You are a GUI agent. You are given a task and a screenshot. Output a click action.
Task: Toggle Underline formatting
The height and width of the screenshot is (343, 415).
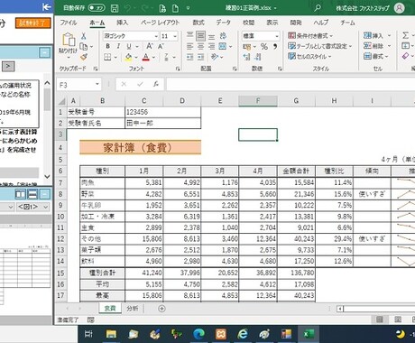(x=129, y=46)
